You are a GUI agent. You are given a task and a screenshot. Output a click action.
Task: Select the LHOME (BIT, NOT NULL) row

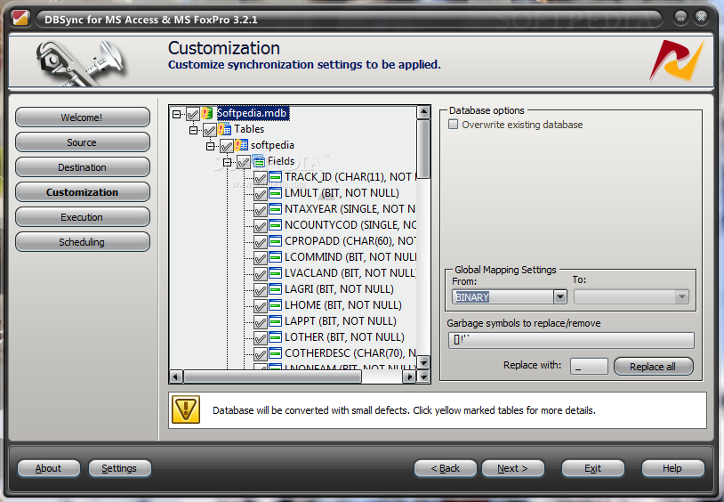(343, 305)
